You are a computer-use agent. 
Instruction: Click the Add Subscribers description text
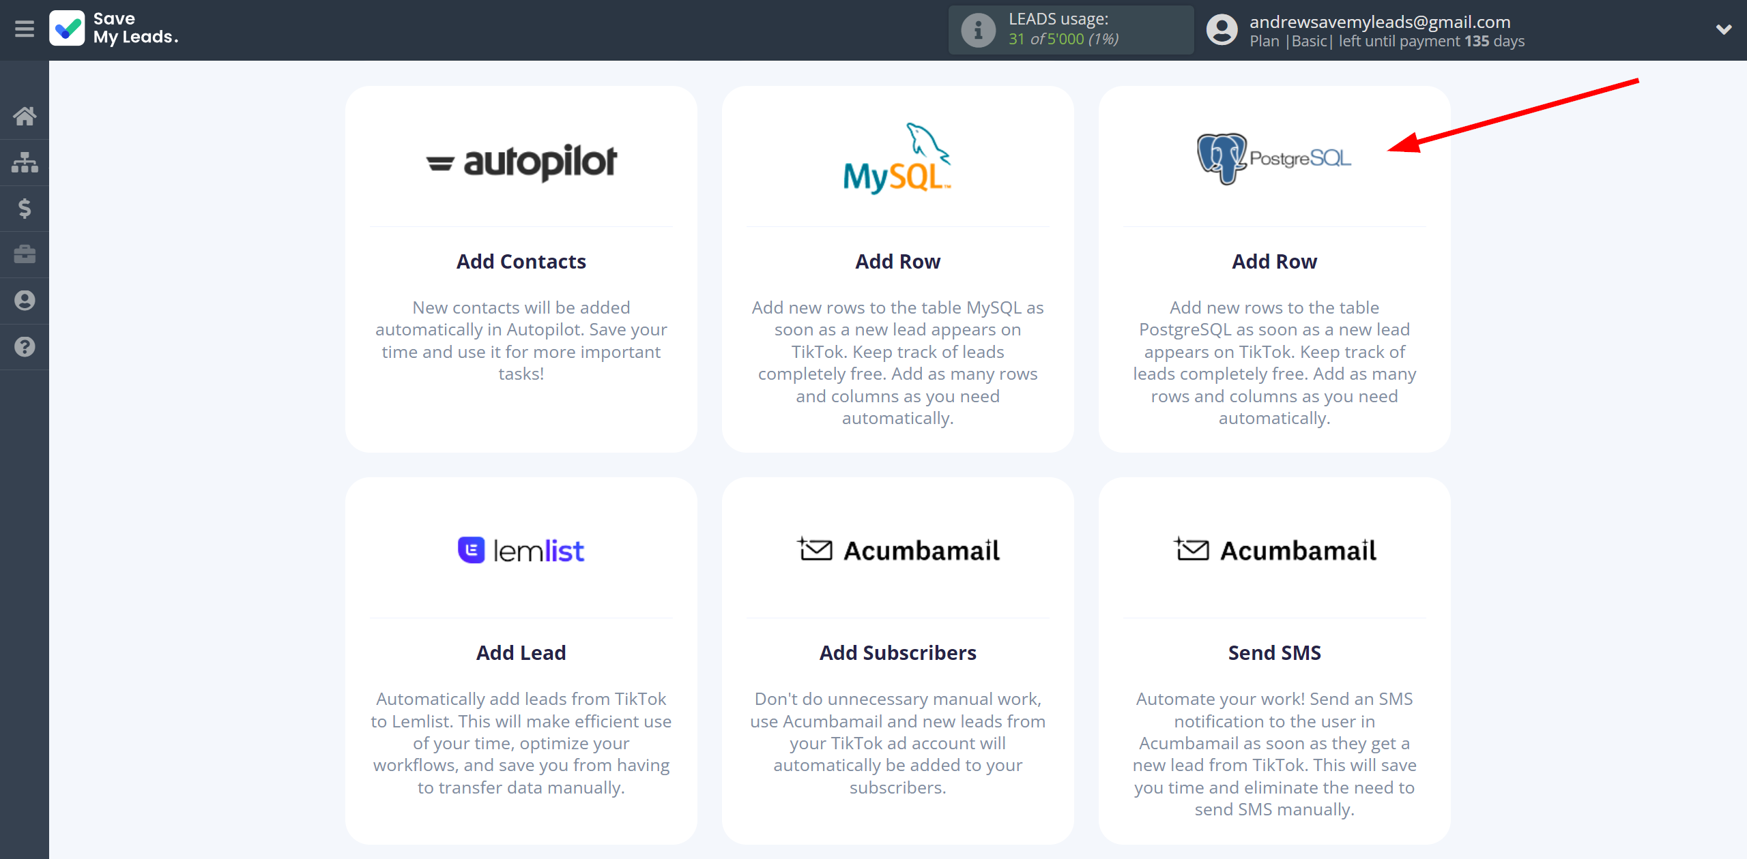coord(898,743)
